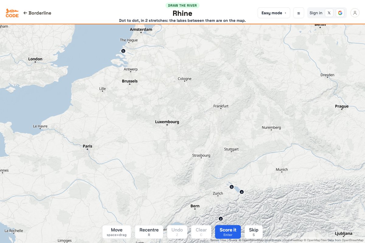Click the Sign in text

[x=316, y=13]
